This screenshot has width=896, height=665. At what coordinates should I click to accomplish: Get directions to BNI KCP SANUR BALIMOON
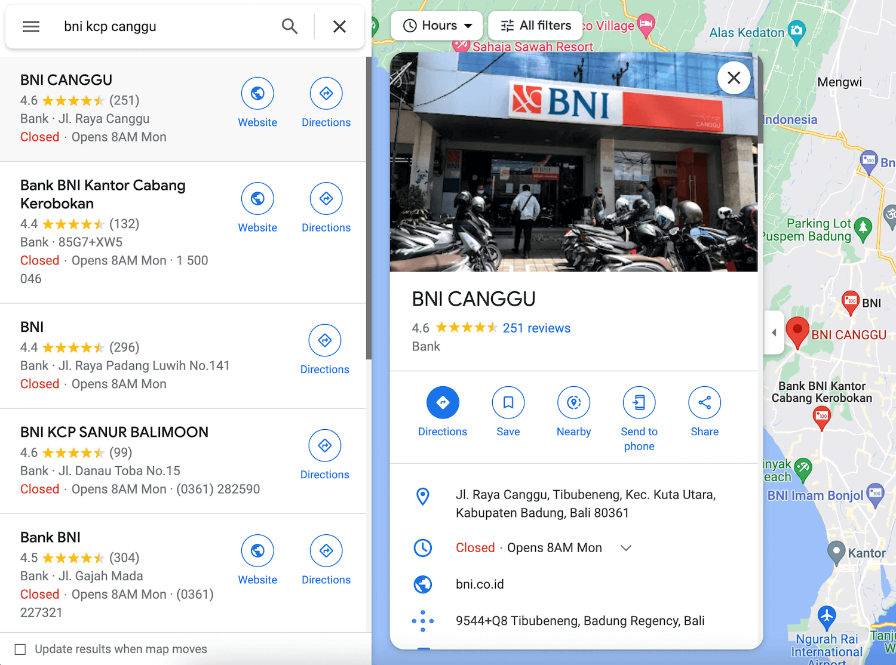tap(324, 446)
